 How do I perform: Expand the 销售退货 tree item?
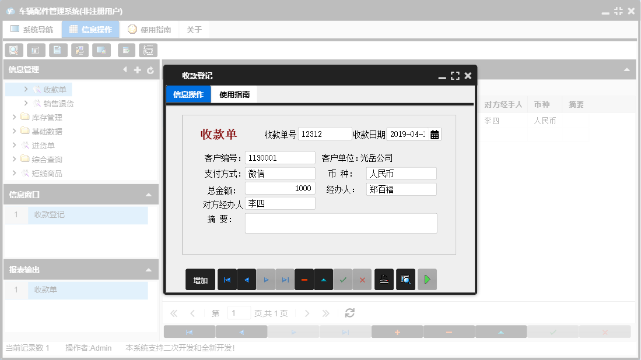click(x=26, y=103)
